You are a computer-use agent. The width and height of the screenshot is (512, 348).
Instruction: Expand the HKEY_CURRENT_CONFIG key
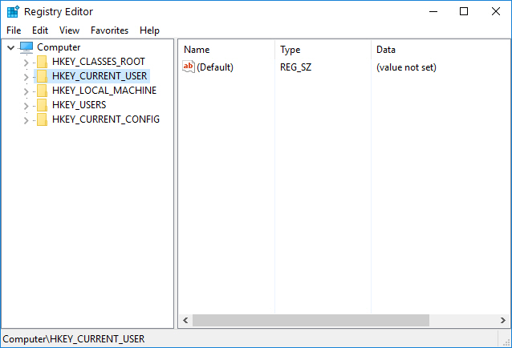[x=26, y=120]
